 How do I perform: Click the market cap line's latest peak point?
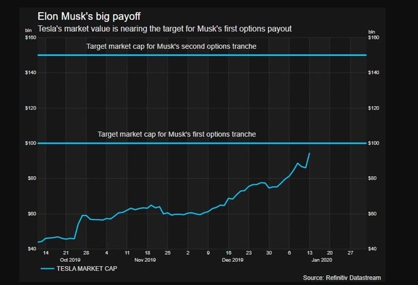coord(310,154)
